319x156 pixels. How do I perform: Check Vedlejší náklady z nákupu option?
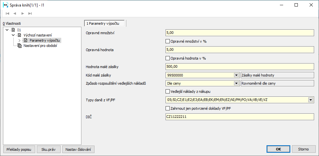[x=168, y=92]
